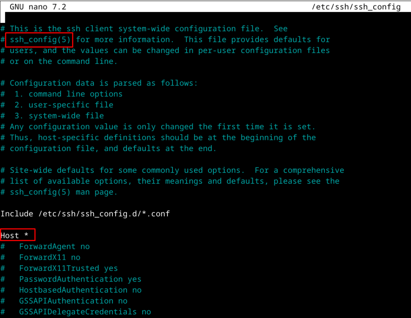Place cursor on the GSSAPIAuthentication no line
Image resolution: width=411 pixels, height=318 pixels.
[x=73, y=301]
